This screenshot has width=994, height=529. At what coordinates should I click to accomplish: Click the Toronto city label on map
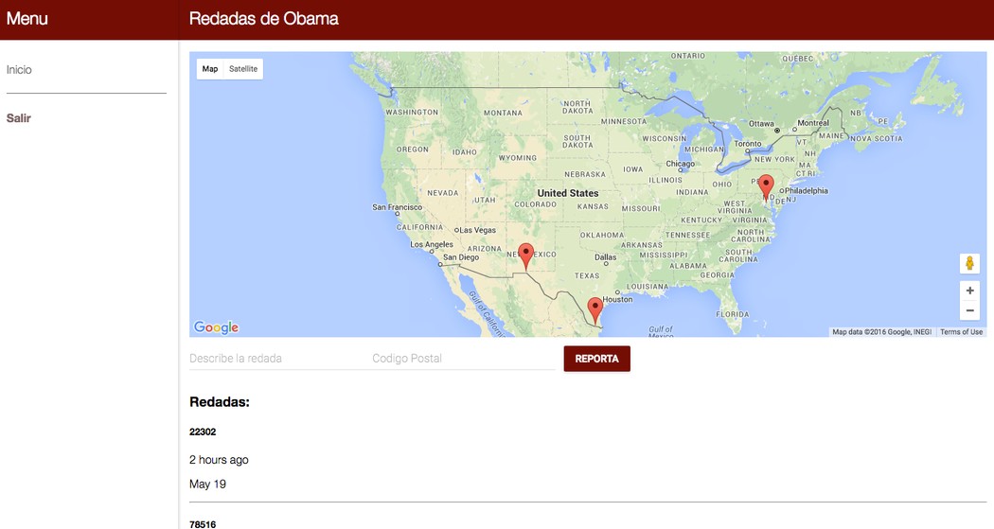click(x=748, y=144)
